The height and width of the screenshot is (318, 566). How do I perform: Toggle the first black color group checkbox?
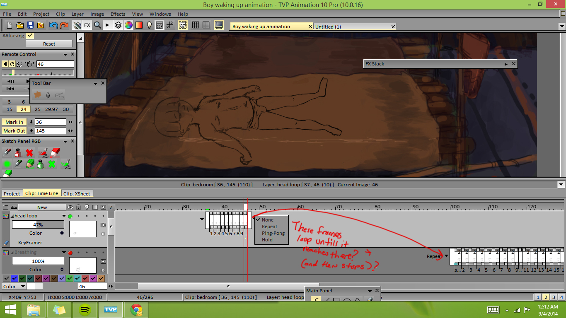6,278
